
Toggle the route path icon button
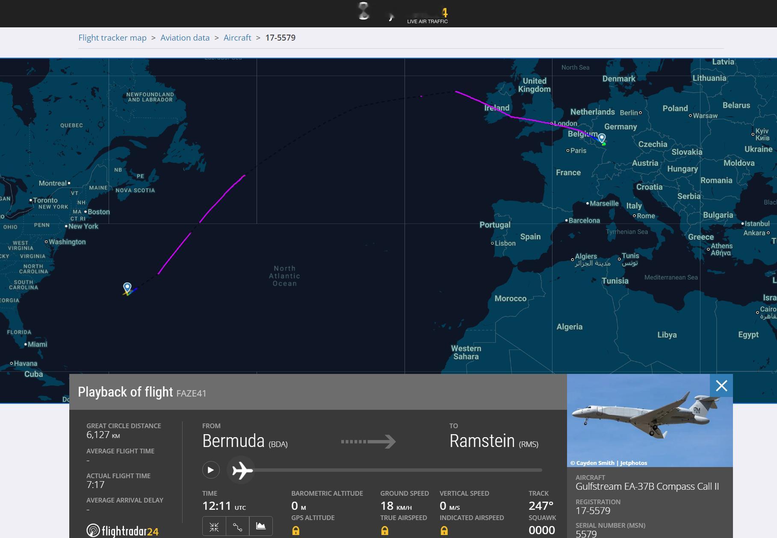pos(237,526)
